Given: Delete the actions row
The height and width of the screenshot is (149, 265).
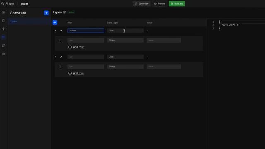Looking at the screenshot, I should point(55,31).
